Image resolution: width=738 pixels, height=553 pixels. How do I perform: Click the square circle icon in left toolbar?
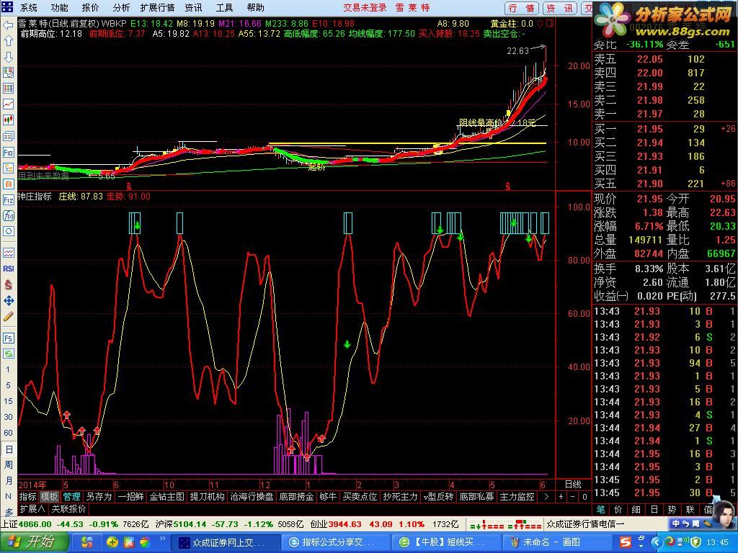(8, 231)
